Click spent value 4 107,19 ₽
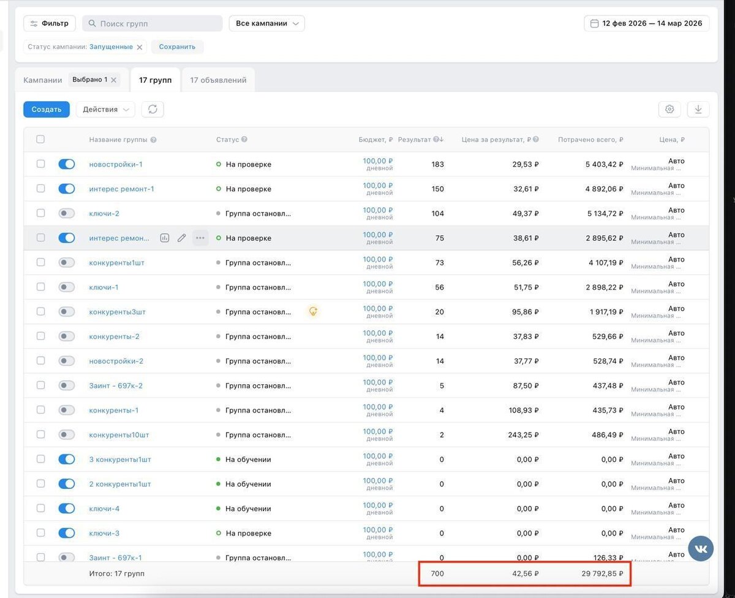 click(x=605, y=262)
